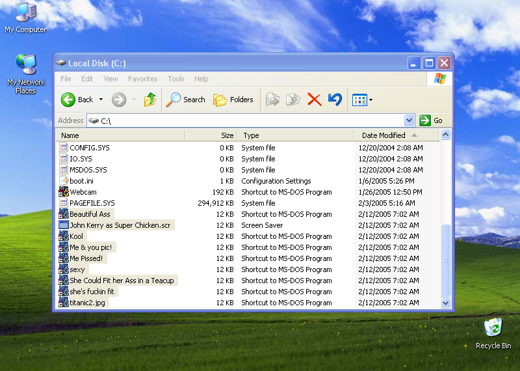Click the Screen Saver type text
520x371 pixels.
(x=262, y=225)
